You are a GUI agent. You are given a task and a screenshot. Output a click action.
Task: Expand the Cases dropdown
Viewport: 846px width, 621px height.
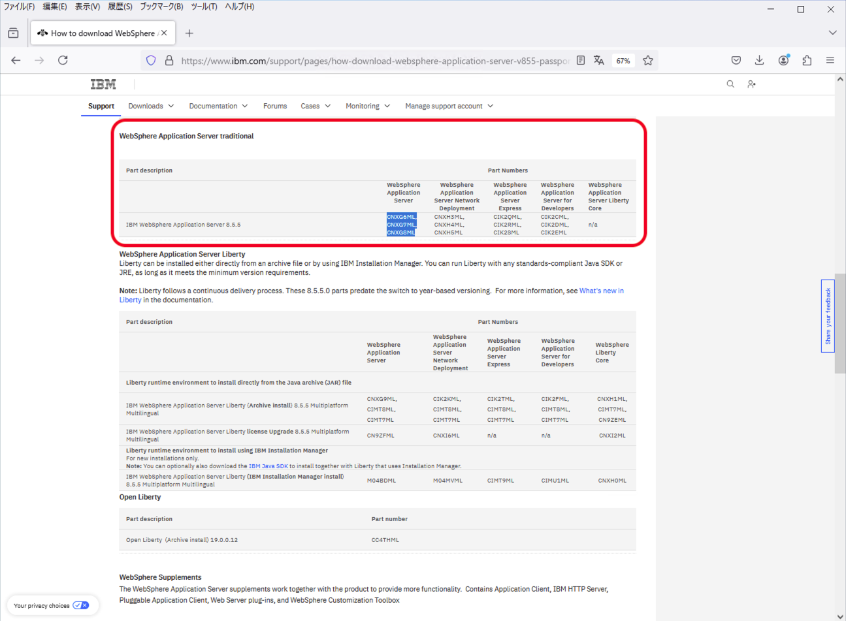coord(316,106)
